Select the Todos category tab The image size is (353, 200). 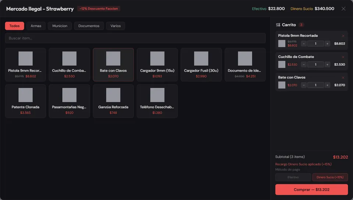[14, 26]
